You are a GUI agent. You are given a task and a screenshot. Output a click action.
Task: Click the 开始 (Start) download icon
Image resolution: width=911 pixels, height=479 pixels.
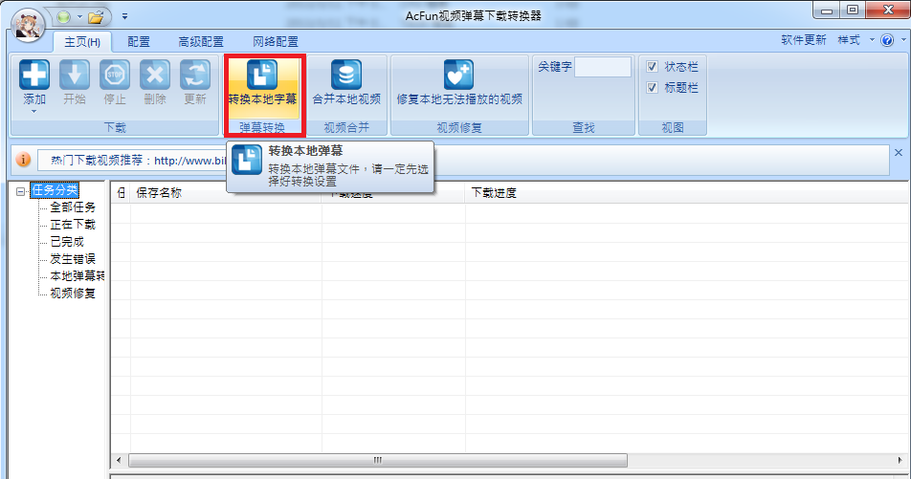[75, 75]
